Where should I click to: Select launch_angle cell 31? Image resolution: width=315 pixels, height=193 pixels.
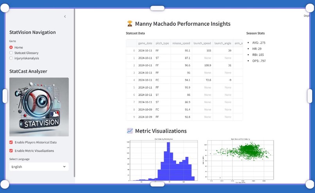[x=223, y=66]
